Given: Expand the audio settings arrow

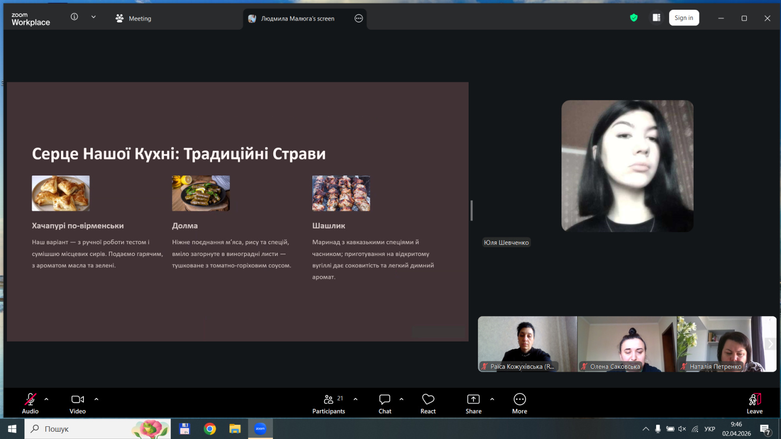Looking at the screenshot, I should pyautogui.click(x=46, y=399).
